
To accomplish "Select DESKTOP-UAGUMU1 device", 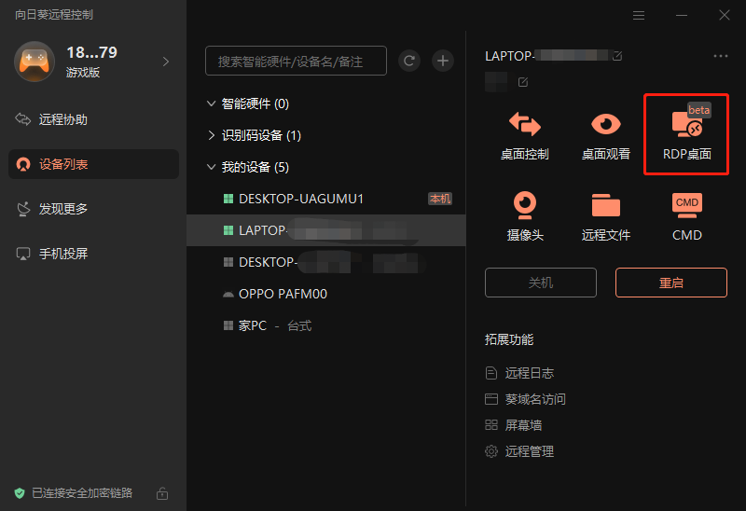I will coord(325,199).
